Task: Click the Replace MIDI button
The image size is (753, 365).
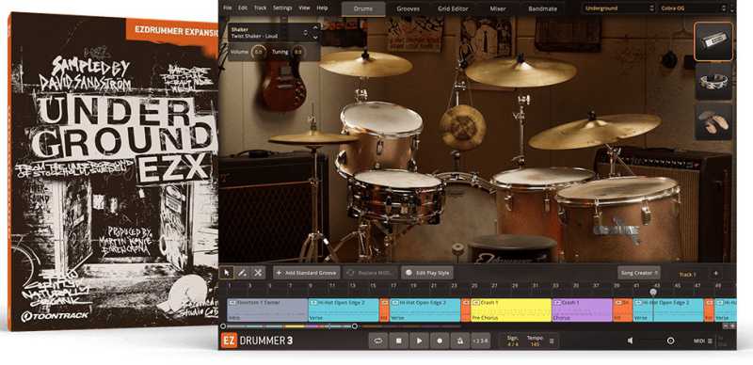Action: click(x=370, y=273)
